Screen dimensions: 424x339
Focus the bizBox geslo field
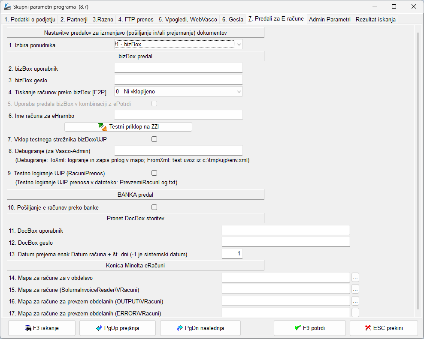click(x=179, y=80)
